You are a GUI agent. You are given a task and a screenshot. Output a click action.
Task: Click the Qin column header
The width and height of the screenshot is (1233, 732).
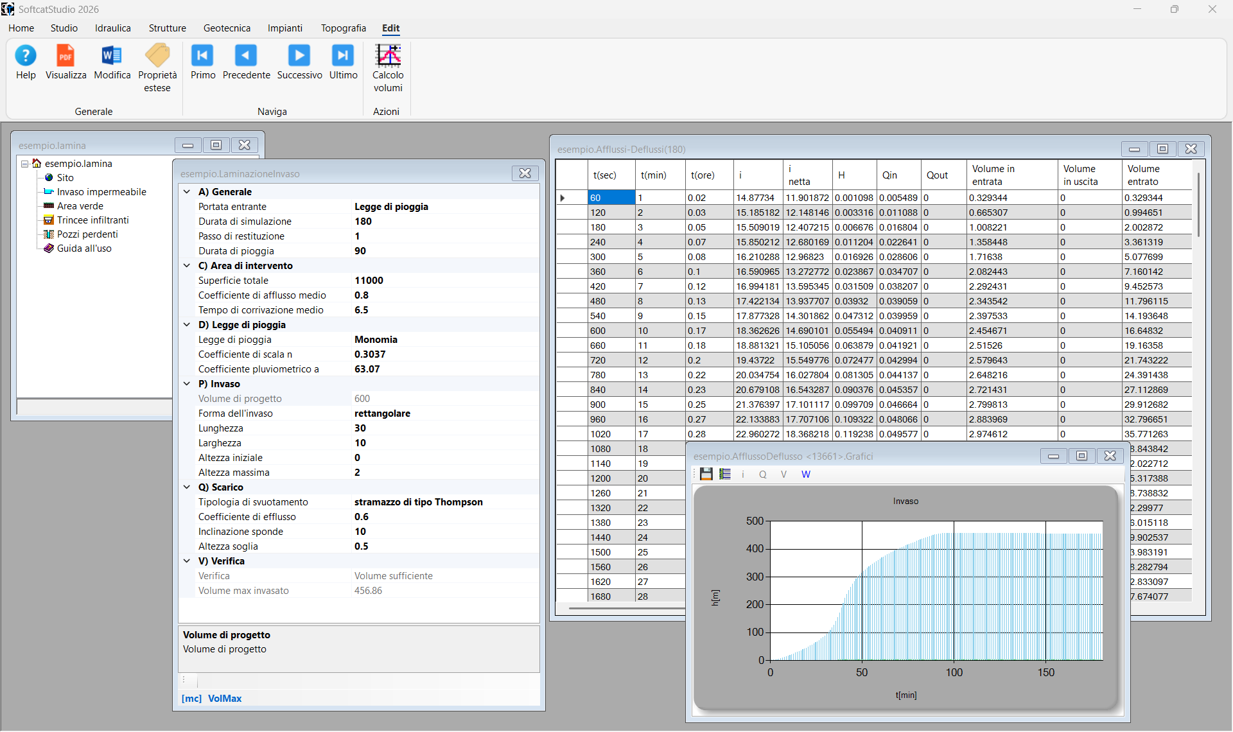(898, 175)
